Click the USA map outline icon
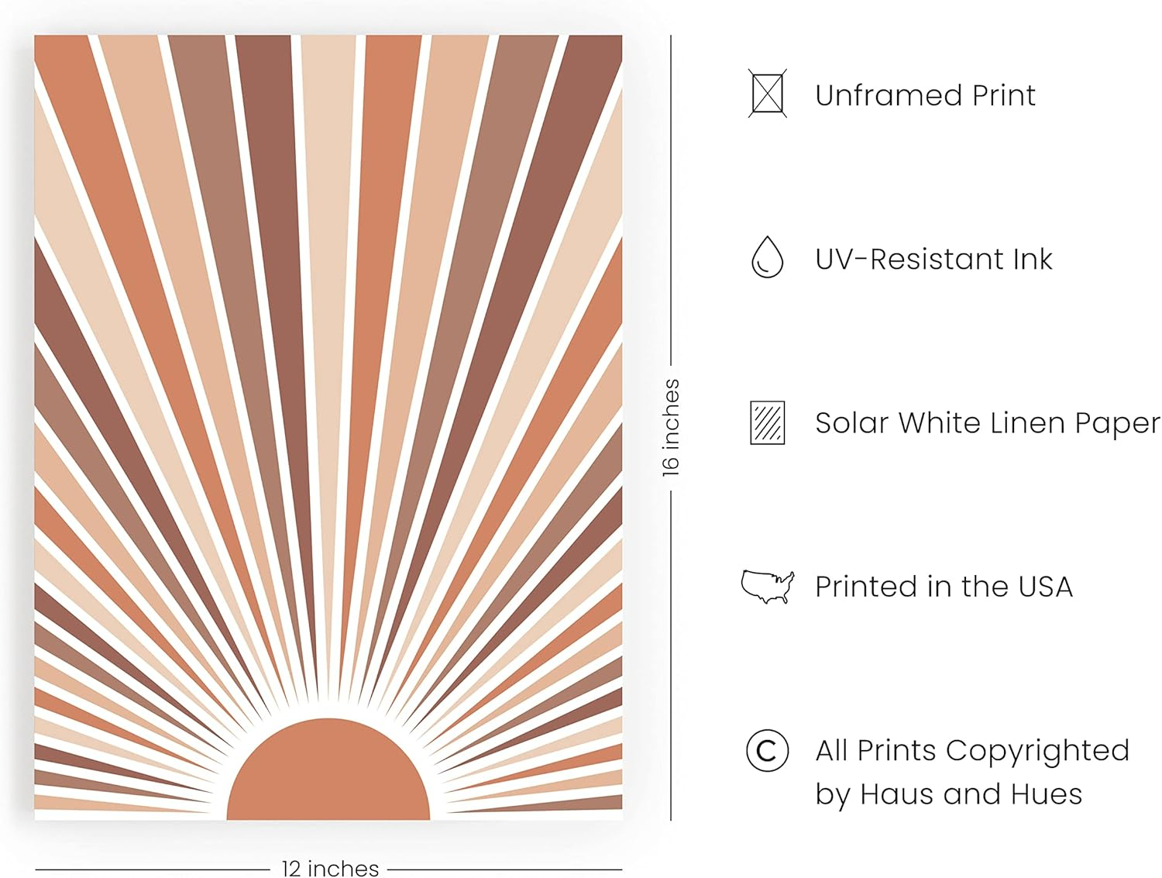Image resolution: width=1162 pixels, height=878 pixels. (x=767, y=586)
